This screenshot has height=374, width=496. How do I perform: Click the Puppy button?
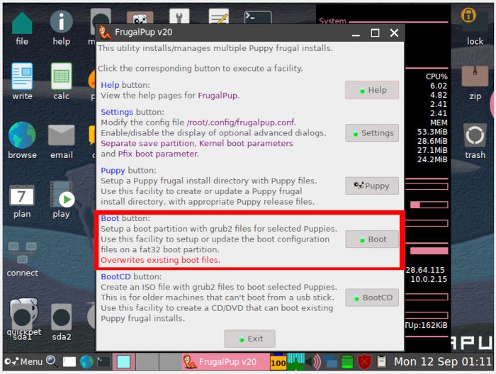tap(372, 186)
